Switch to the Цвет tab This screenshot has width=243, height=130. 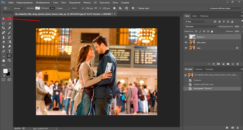click(194, 16)
